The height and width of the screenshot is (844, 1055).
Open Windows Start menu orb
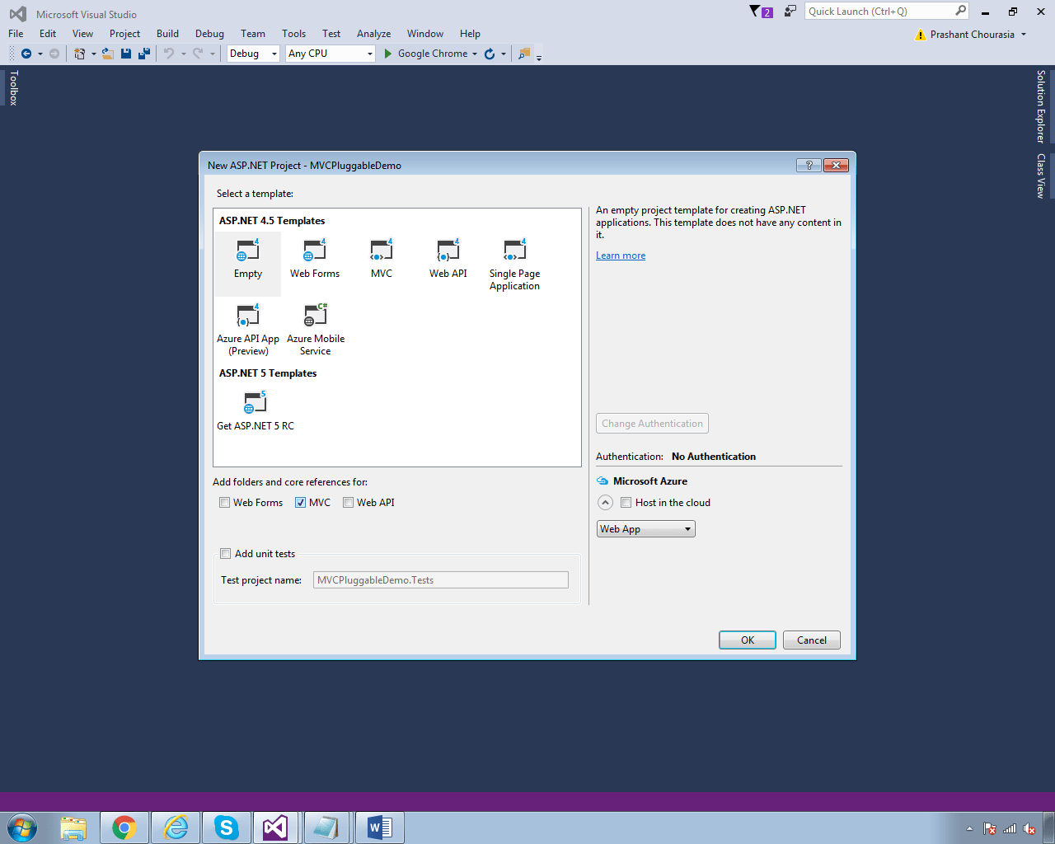pos(22,828)
